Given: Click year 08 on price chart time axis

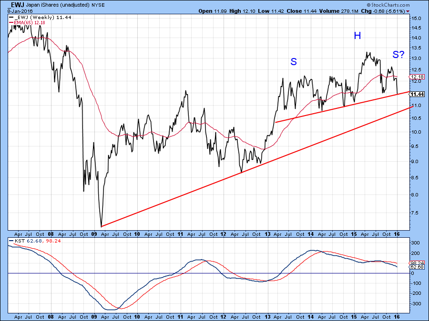Looking at the screenshot, I should click(51, 234).
